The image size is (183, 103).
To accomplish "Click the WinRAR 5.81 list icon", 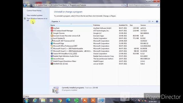I will click(x=52, y=64).
